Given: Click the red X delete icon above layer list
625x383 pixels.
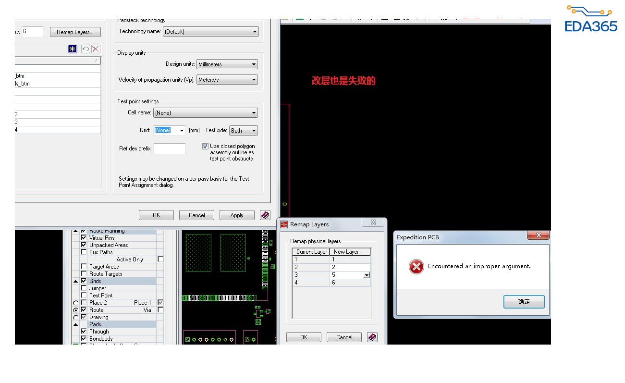Looking at the screenshot, I should pyautogui.click(x=96, y=49).
